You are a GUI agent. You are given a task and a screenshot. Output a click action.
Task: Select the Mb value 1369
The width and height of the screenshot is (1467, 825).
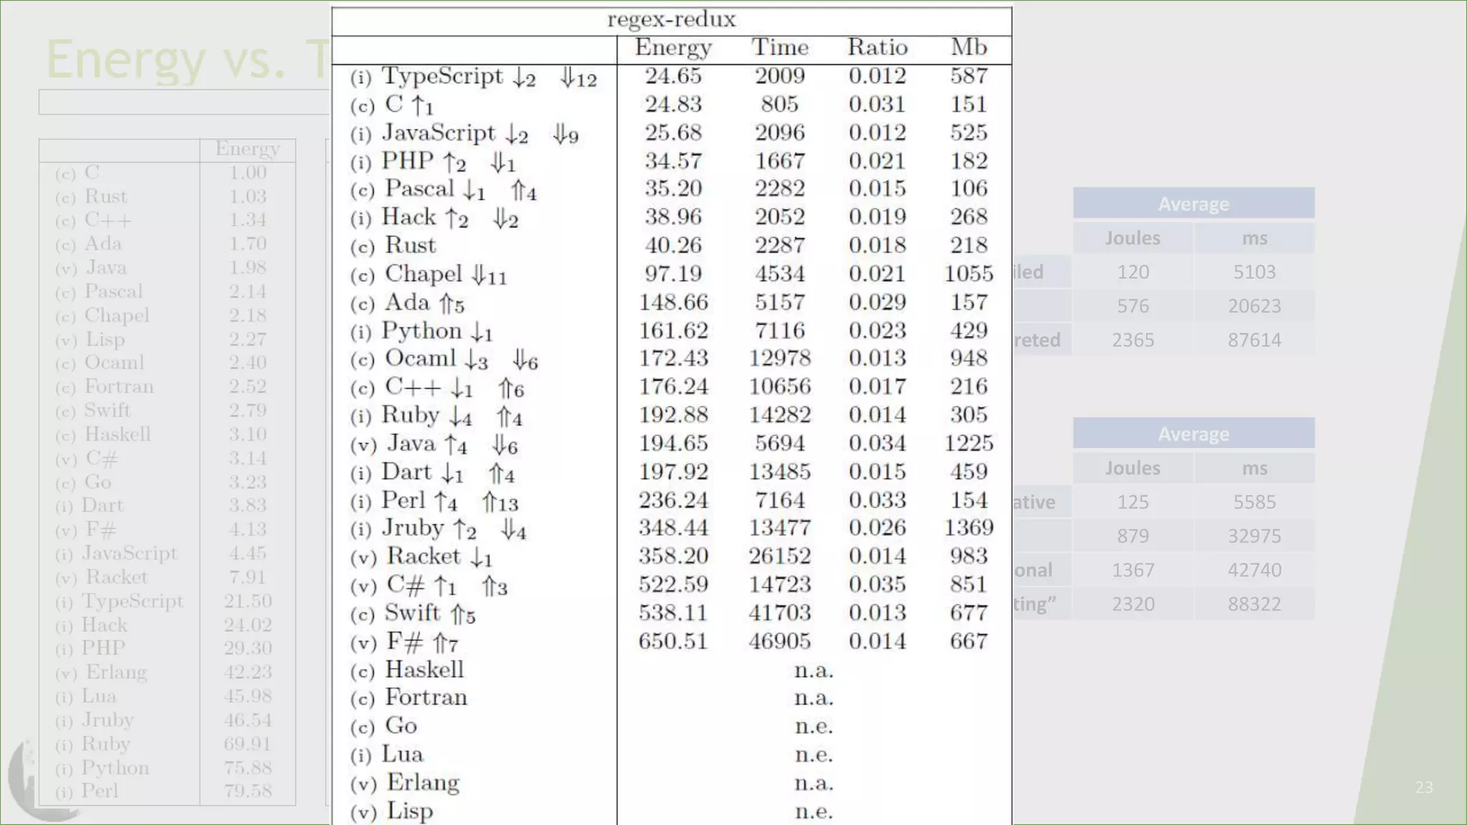[x=968, y=528]
